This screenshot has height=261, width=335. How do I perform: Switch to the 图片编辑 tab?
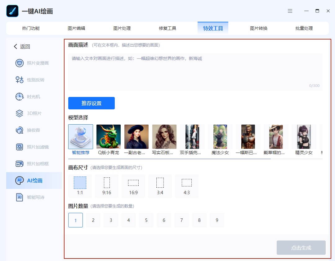point(76,28)
